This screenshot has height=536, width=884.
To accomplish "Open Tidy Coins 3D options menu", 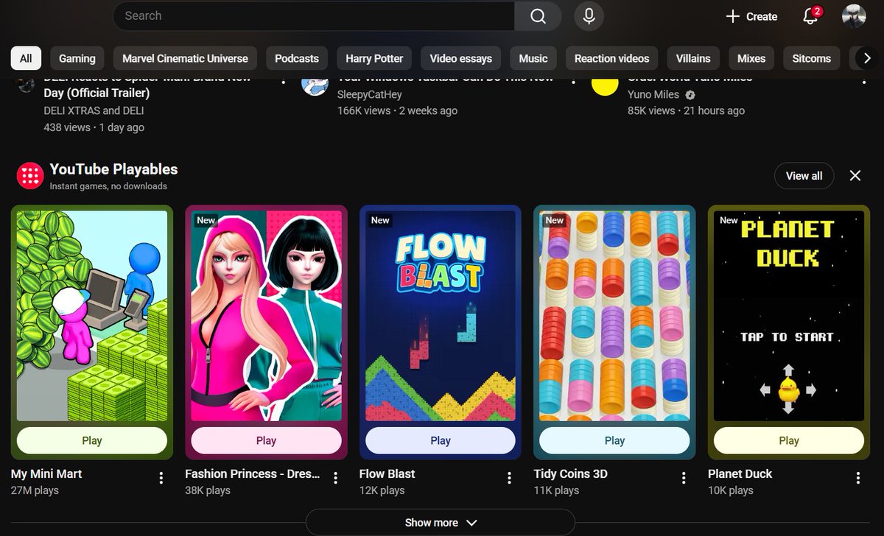I will click(684, 478).
